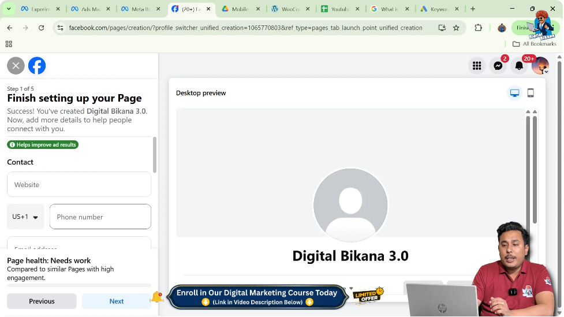
Task: Switch to mobile preview icon
Action: click(x=531, y=93)
